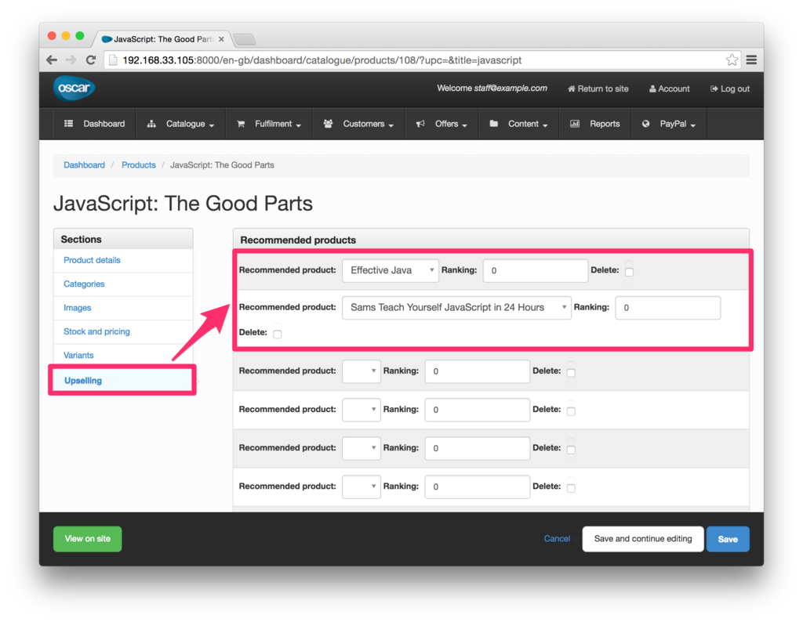Expand the Content menu
The width and height of the screenshot is (803, 622).
click(x=519, y=124)
